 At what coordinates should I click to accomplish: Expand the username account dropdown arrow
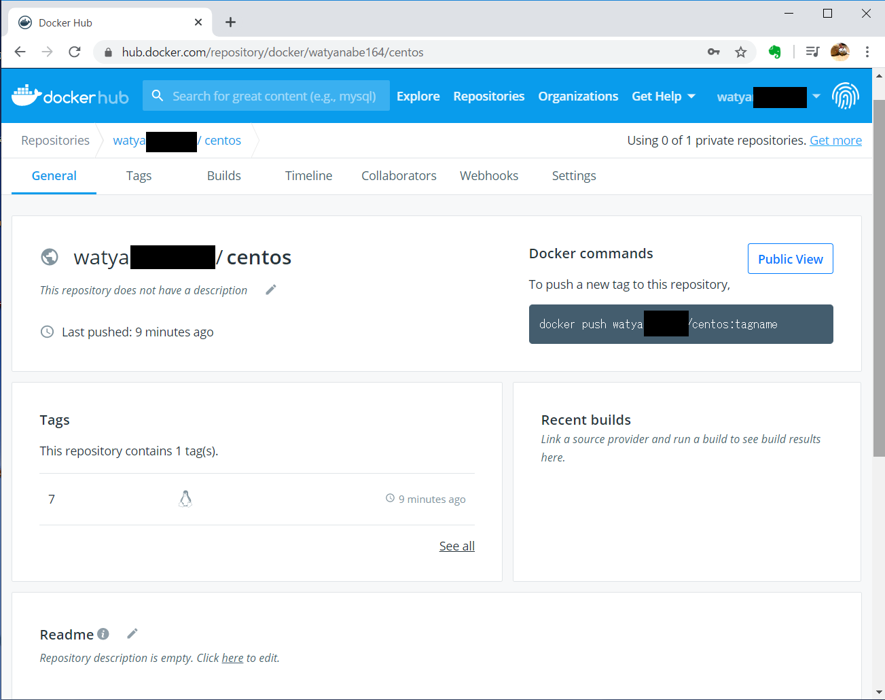pyautogui.click(x=816, y=96)
